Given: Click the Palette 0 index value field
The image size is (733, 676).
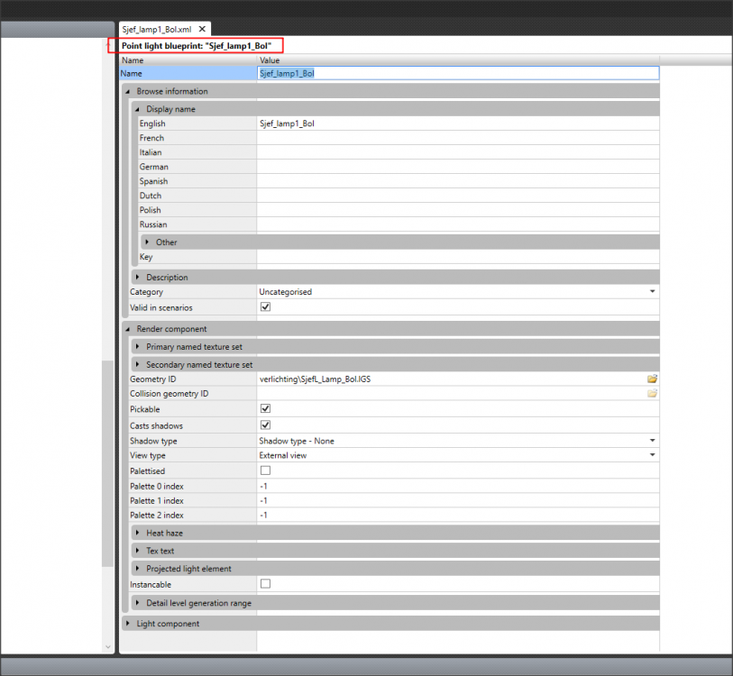Looking at the screenshot, I should click(457, 487).
